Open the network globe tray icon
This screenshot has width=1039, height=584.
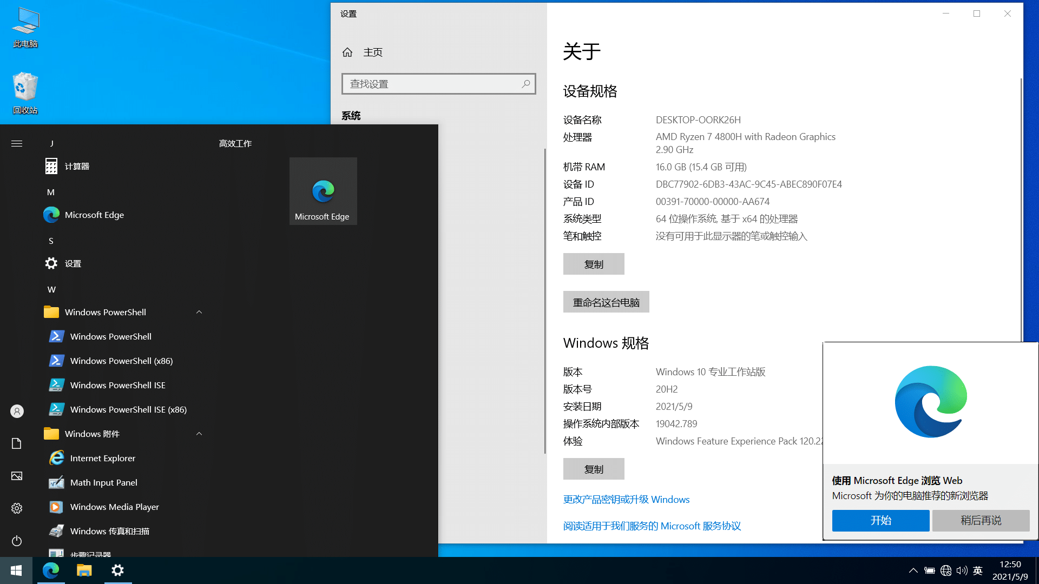pyautogui.click(x=946, y=570)
